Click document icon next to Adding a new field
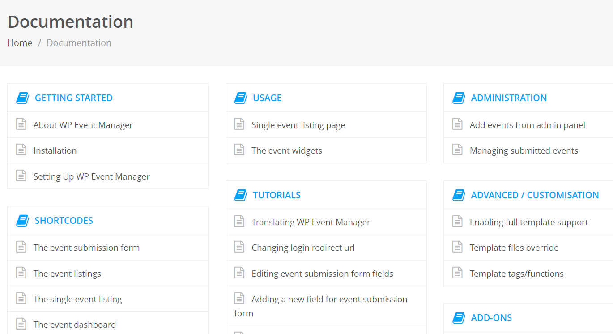Viewport: 613px width, 334px height. point(239,298)
